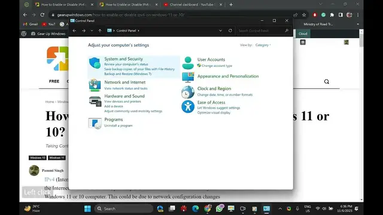Viewport: 383px width, 215px height.
Task: Open the Hardware and Sound printer icon
Action: 95,102
